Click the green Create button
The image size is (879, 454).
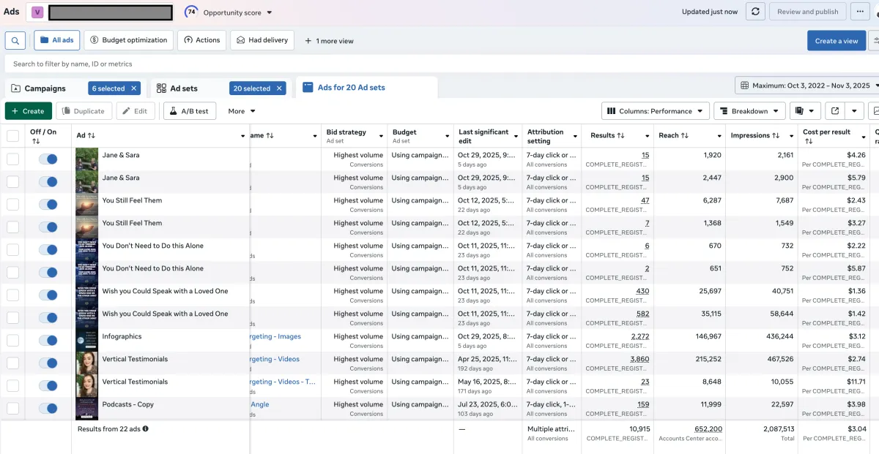pos(29,111)
